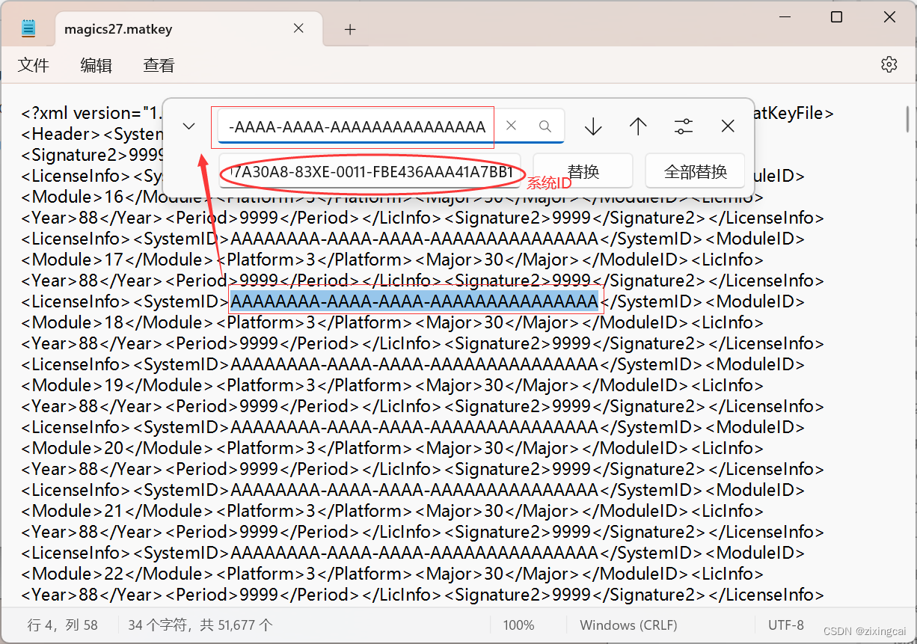Click Windows (CRLF) line ending indicator
Viewport: 917px width, 644px height.
[x=628, y=625]
